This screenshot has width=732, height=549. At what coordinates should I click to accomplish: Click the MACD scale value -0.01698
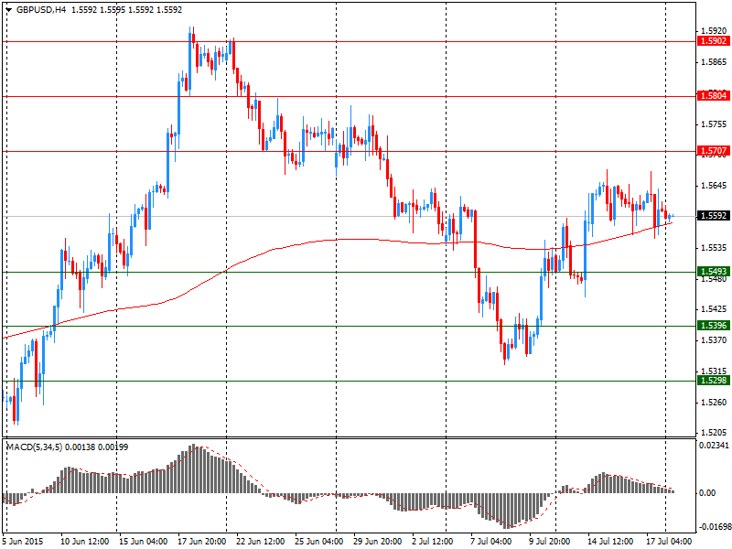tap(715, 527)
